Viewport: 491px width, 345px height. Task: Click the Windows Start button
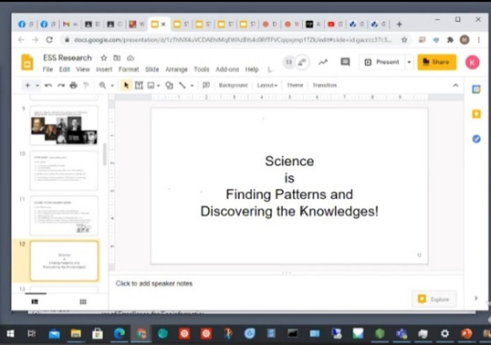pos(10,333)
